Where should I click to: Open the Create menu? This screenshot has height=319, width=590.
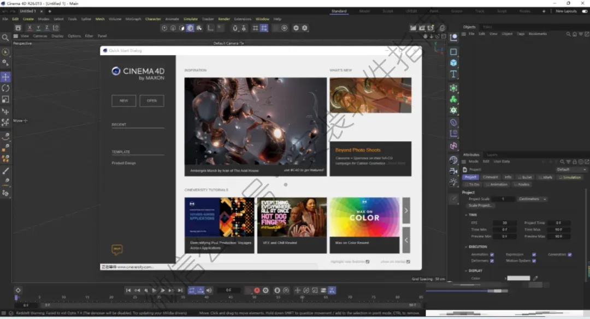tap(28, 19)
